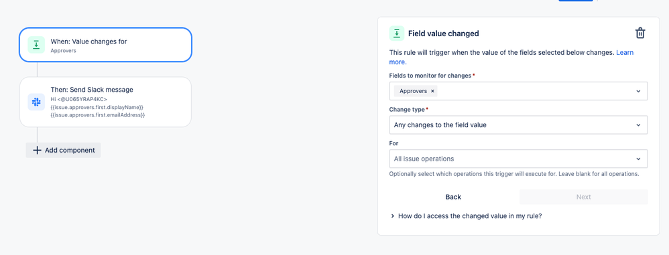Expand the For issue operations dropdown
Image resolution: width=669 pixels, height=255 pixels.
coord(518,159)
